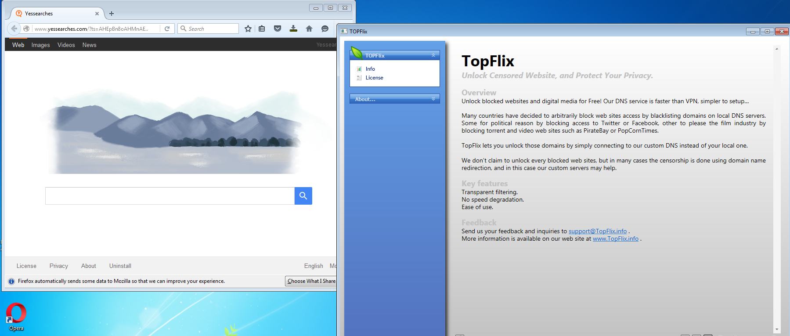Open the www.TopFlix.info website link
This screenshot has width=790, height=336.
[x=616, y=238]
